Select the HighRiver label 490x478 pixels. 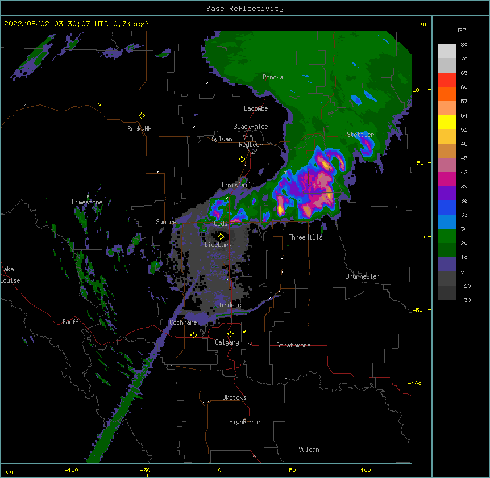coord(244,422)
